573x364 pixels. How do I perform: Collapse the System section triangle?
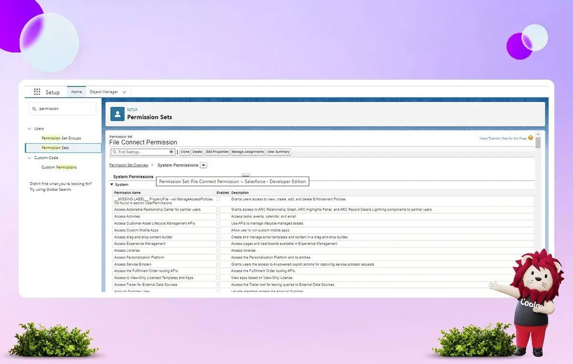point(112,184)
